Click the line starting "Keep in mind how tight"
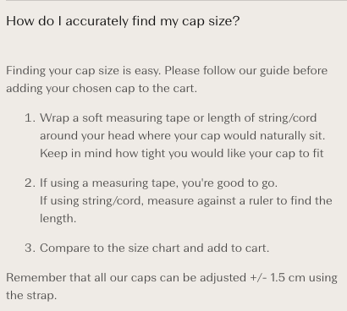Screen dimensions: 347x311 [x=182, y=154]
